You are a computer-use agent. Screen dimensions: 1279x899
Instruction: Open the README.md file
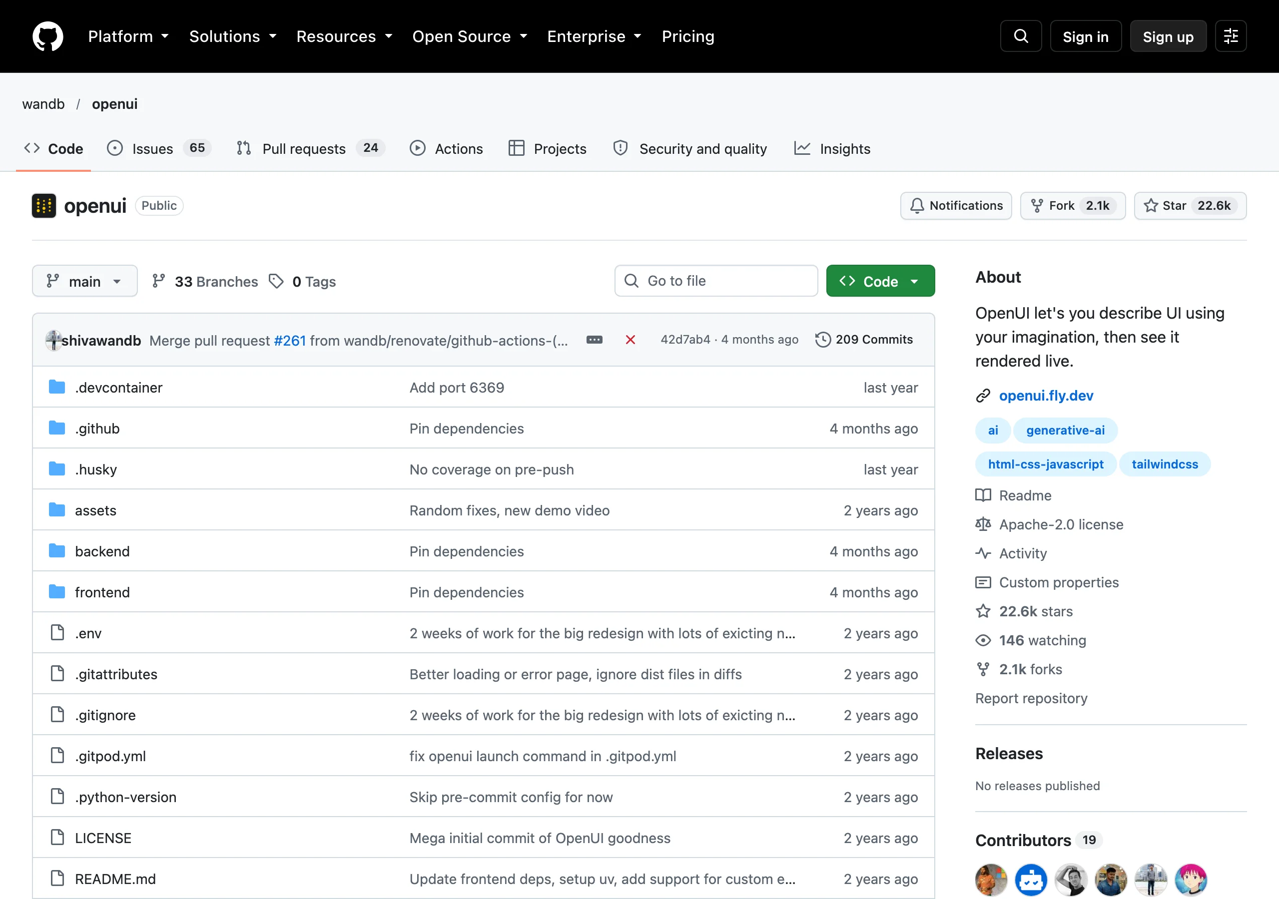point(115,879)
